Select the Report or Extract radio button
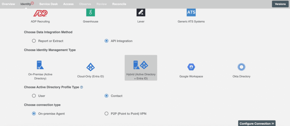This screenshot has height=126, width=290. click(34, 41)
